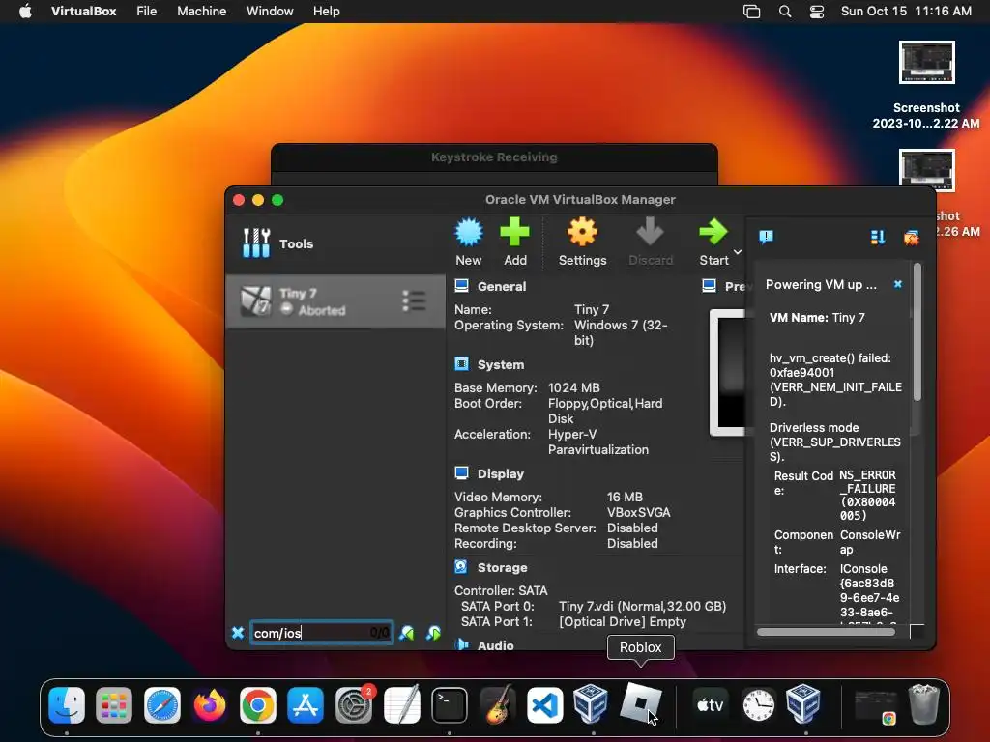Open the Start button dropdown arrow

point(738,252)
